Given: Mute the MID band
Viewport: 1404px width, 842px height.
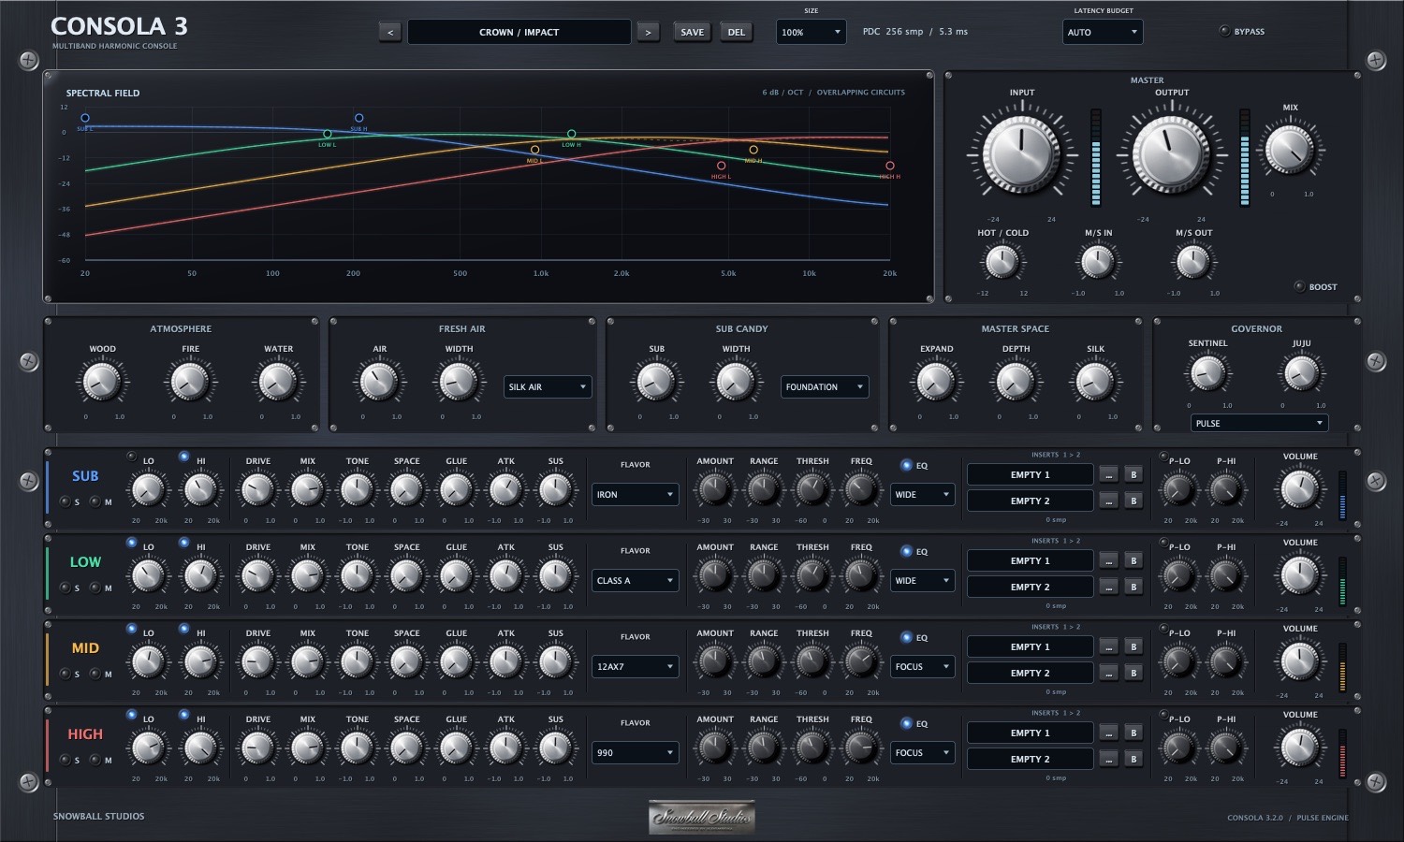Looking at the screenshot, I should click(95, 674).
